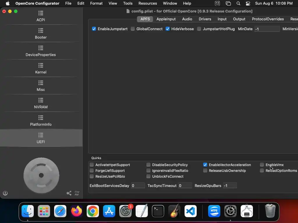Switch to the Input tab
The height and width of the screenshot is (223, 298).
(x=222, y=19)
